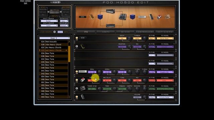Switch to the MIXER tab
The width and height of the screenshot is (214, 120).
(125, 32)
